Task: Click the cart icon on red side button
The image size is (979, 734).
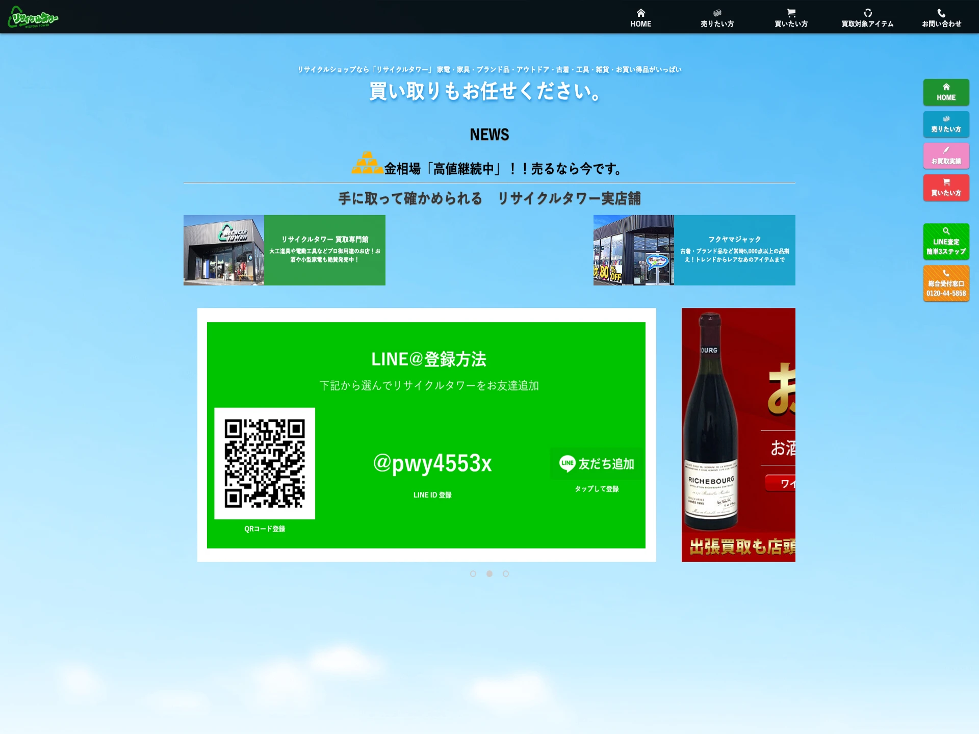Action: click(946, 182)
